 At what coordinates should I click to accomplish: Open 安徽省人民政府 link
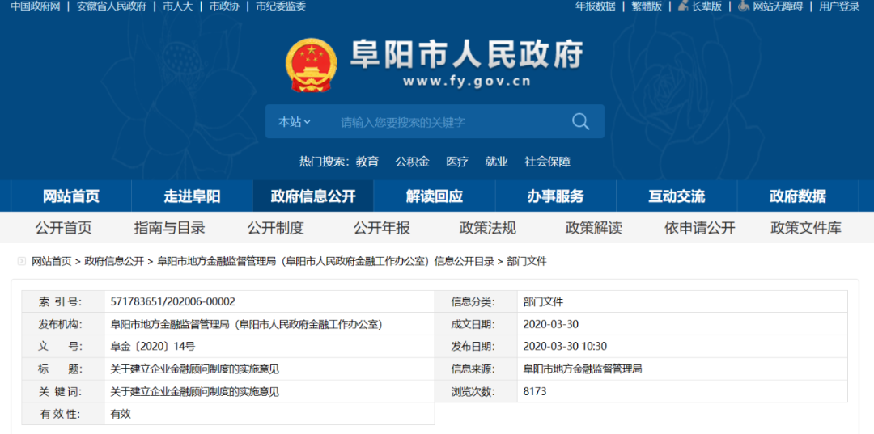(x=111, y=6)
